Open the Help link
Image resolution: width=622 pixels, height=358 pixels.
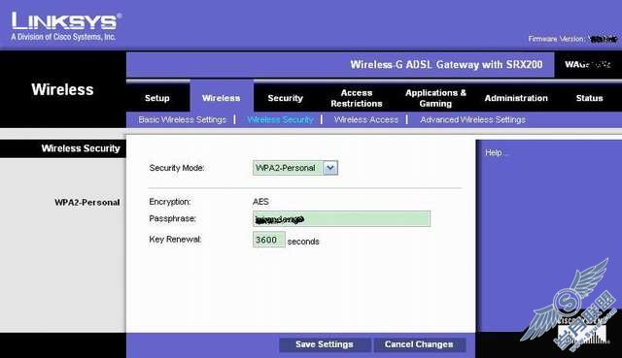496,152
